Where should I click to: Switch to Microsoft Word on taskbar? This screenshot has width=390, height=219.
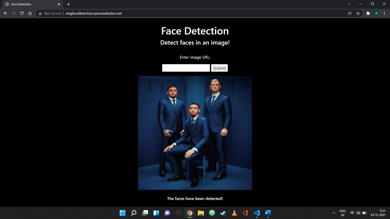pos(268,213)
